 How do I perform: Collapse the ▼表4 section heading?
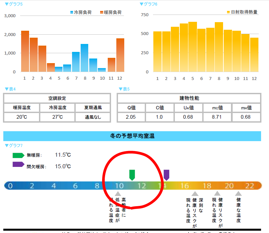point(10,89)
